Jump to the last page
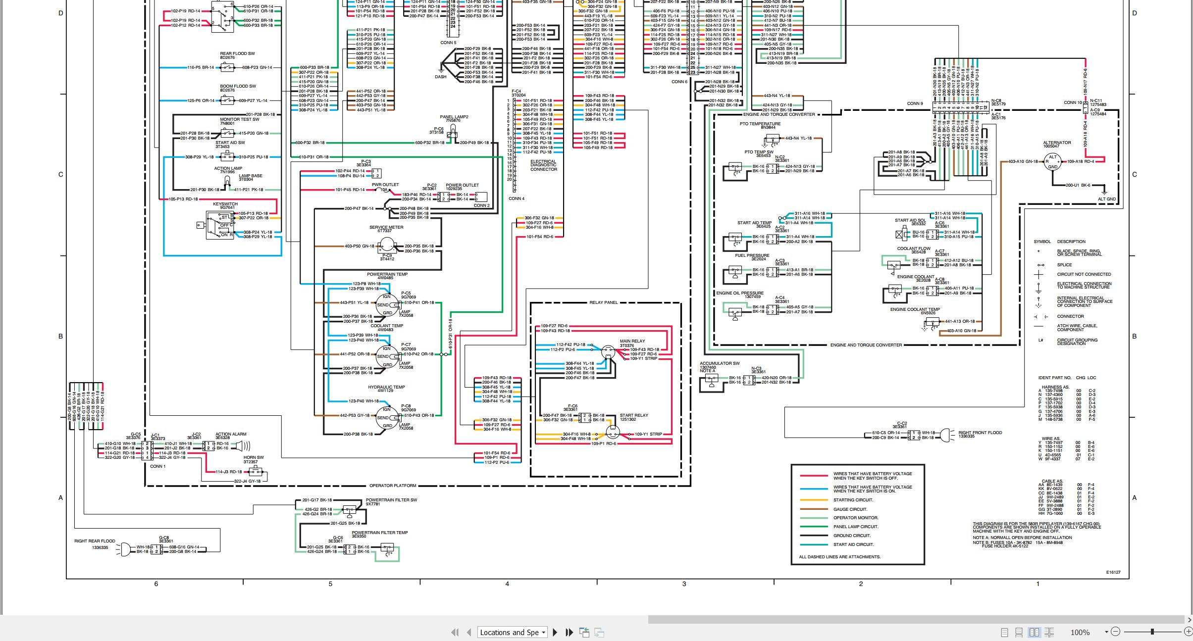This screenshot has width=1193, height=641. pos(570,632)
